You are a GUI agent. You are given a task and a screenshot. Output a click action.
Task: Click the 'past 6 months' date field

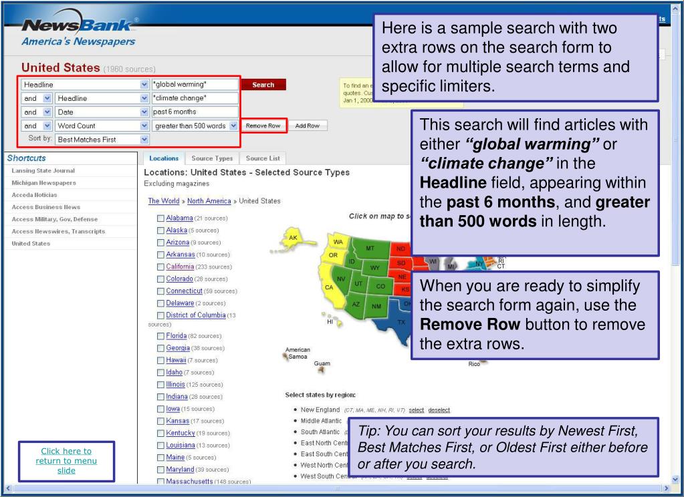[x=195, y=112]
